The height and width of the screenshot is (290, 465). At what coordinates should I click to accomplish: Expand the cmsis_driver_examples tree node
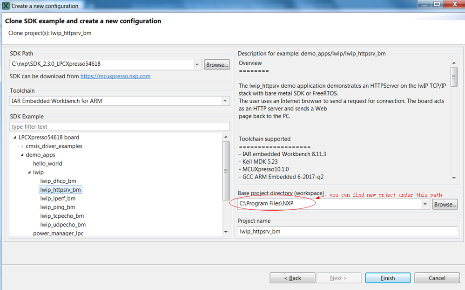tap(22, 146)
